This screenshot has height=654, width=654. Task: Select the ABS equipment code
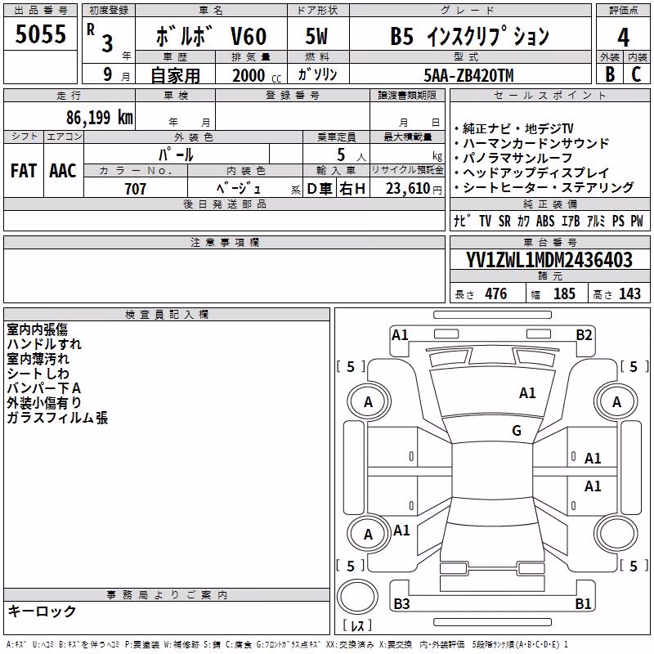pos(545,221)
